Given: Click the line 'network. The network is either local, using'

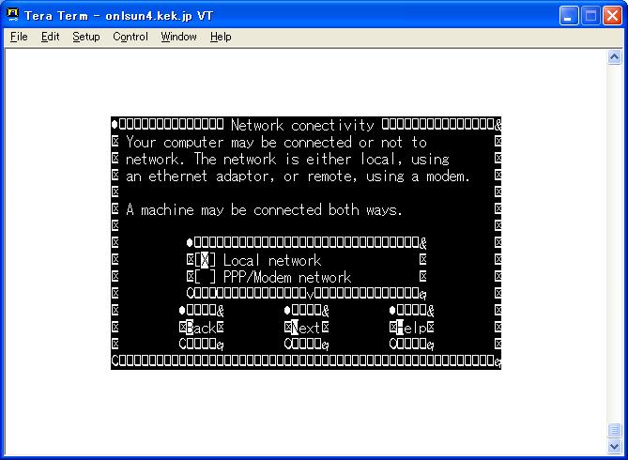Looking at the screenshot, I should point(287,160).
